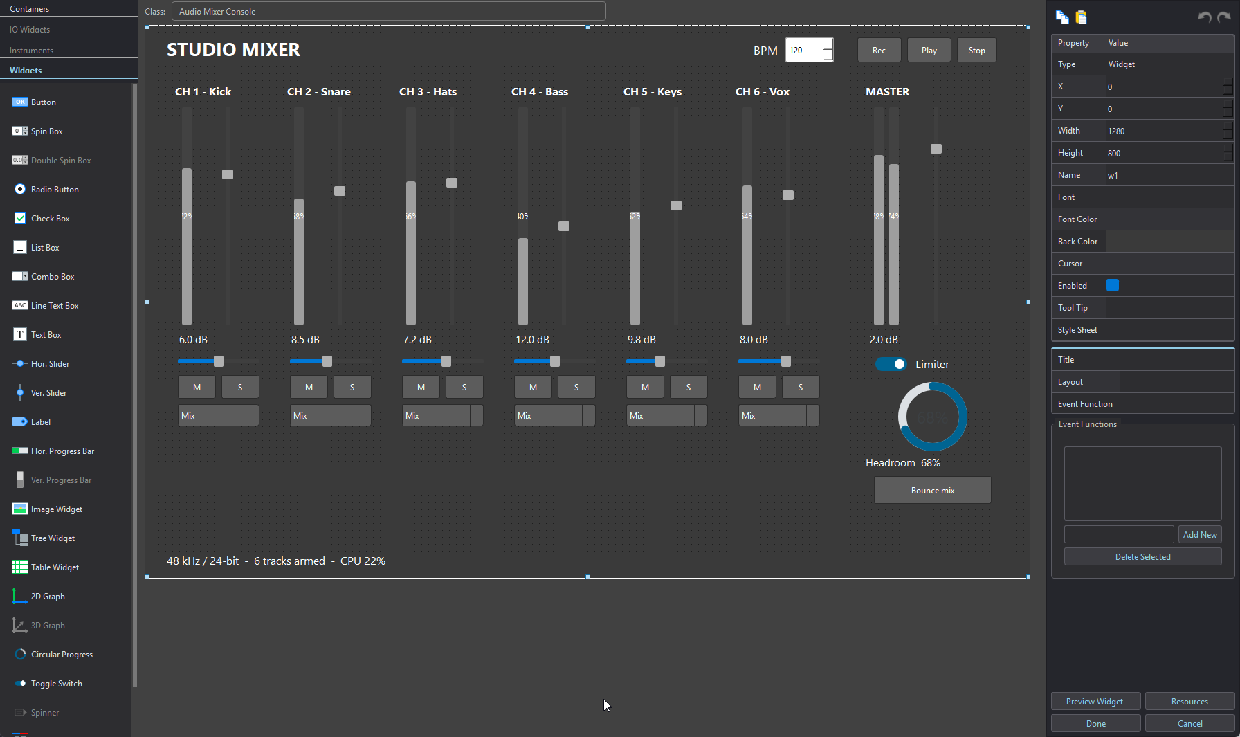Viewport: 1240px width, 737px height.
Task: Click the Bounce mix button
Action: point(932,490)
